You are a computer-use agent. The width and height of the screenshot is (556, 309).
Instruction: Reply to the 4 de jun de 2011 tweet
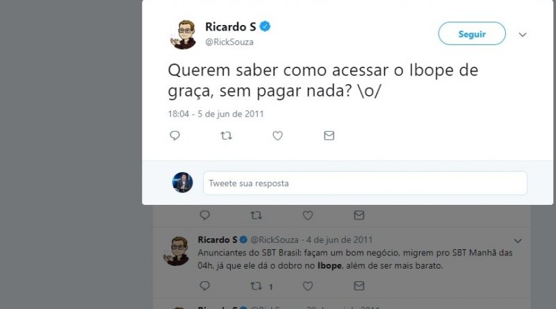click(x=204, y=285)
